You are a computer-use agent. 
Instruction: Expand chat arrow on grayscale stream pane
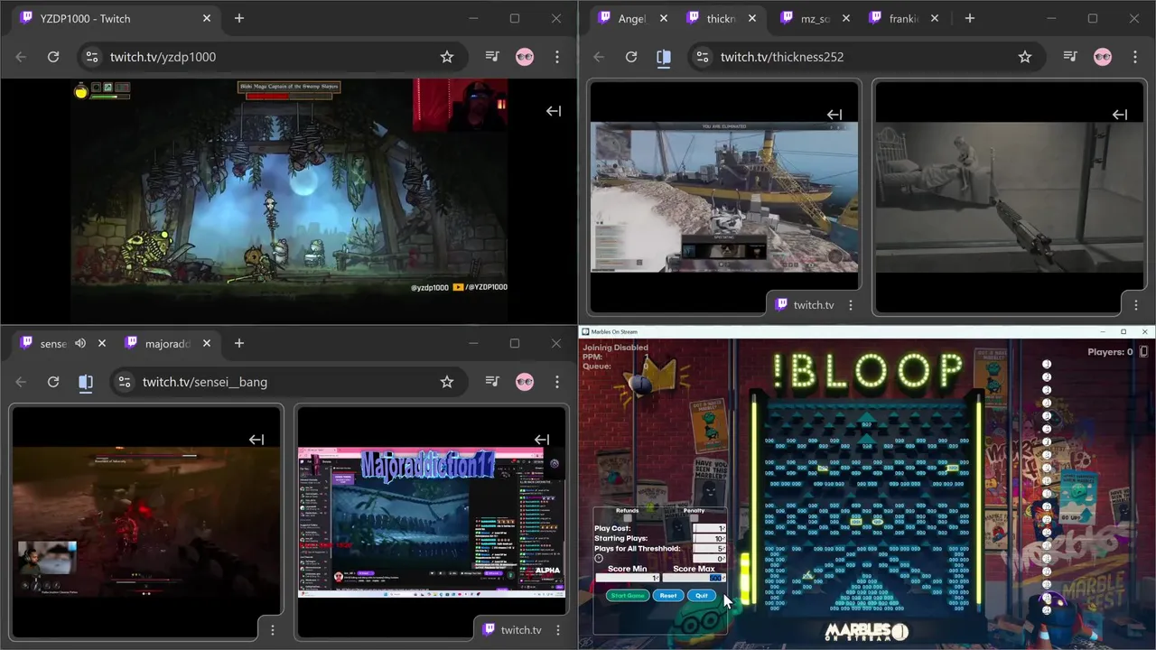[x=1120, y=115]
